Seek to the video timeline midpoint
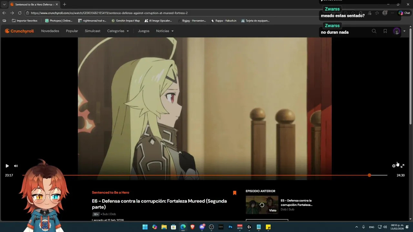Viewport: 413px width, 232px height. (x=205, y=175)
